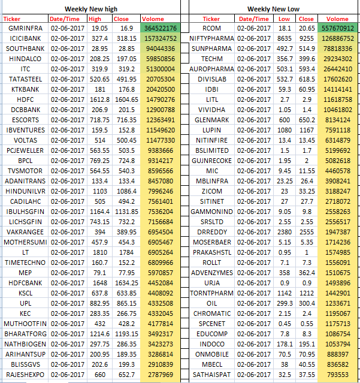Screen dimensions: 360x383
Task: Click volume cell 364522176
Action: click(161, 28)
